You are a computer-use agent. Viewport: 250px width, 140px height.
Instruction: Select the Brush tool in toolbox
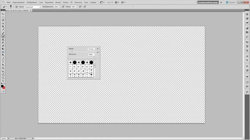pos(3,36)
